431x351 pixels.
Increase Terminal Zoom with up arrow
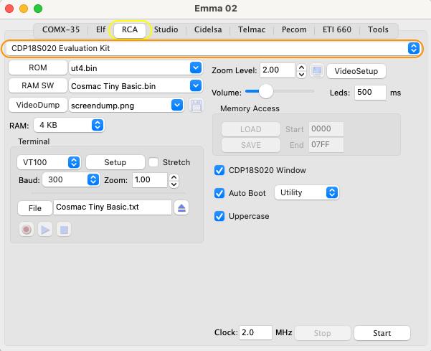[174, 177]
